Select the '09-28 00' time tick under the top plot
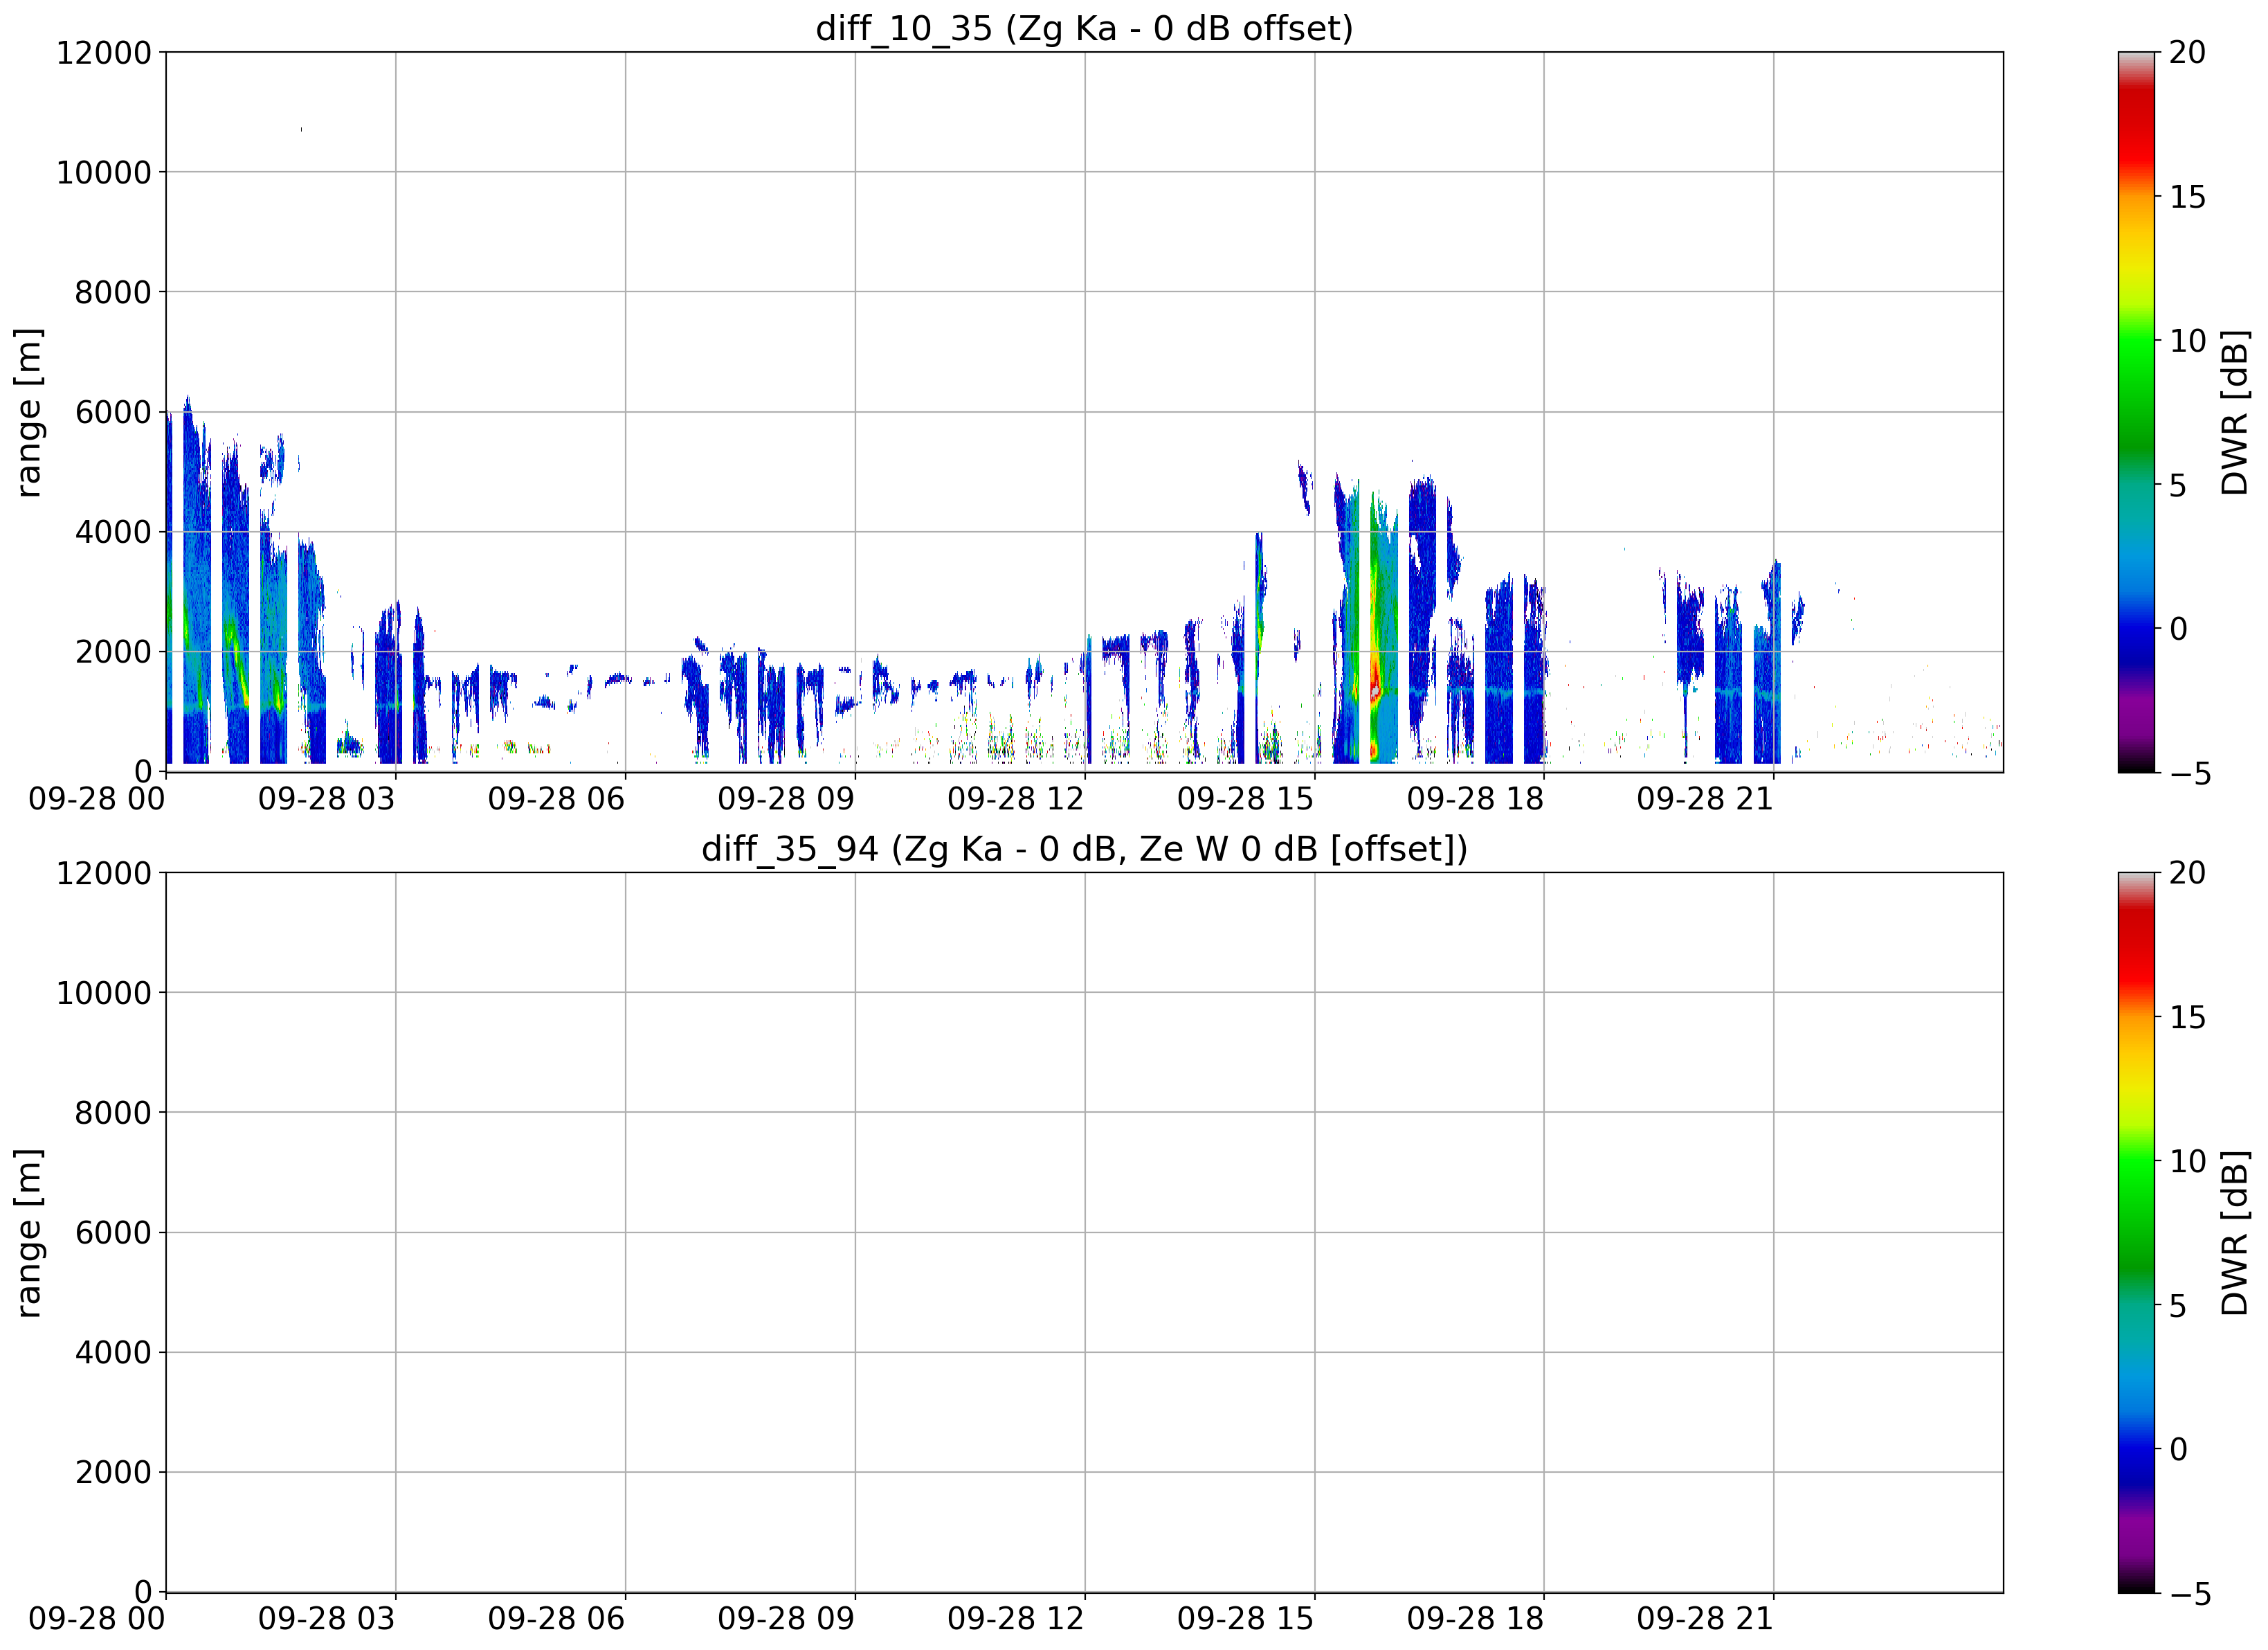The width and height of the screenshot is (2268, 1650). [97, 798]
